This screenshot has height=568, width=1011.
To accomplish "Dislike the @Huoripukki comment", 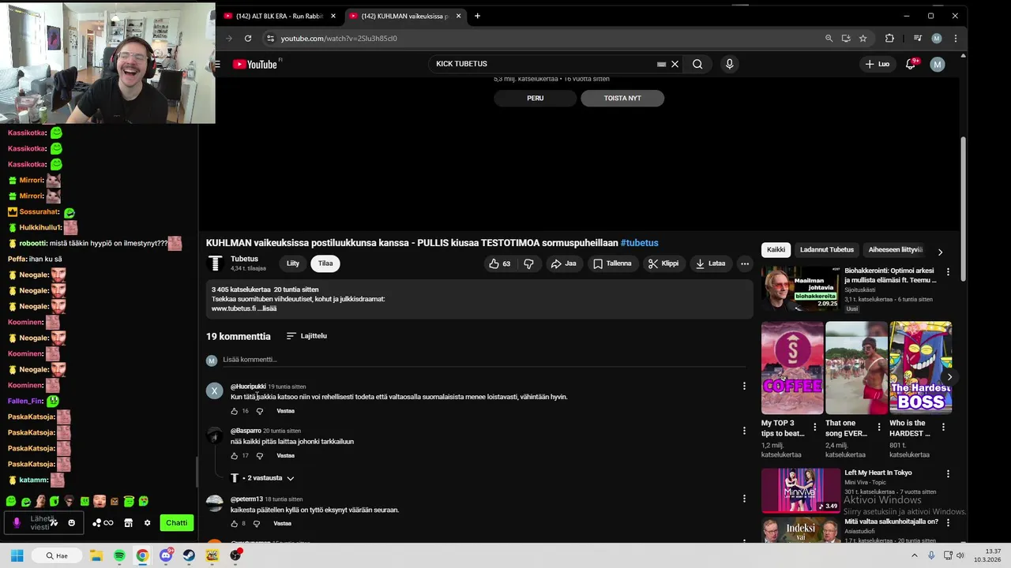I will (260, 411).
